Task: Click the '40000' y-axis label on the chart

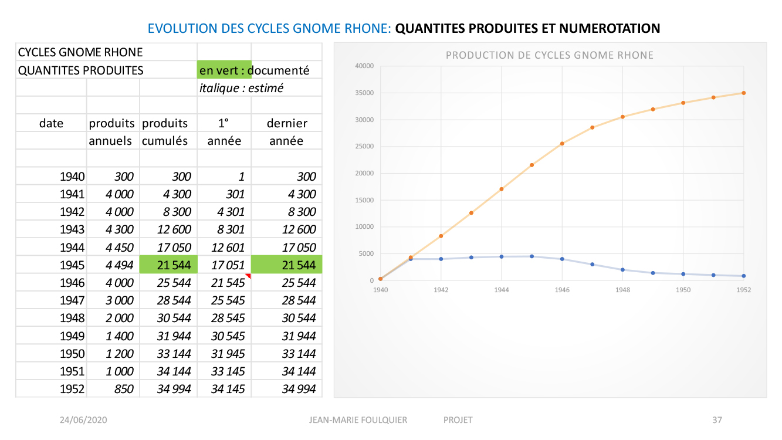Action: coord(364,66)
